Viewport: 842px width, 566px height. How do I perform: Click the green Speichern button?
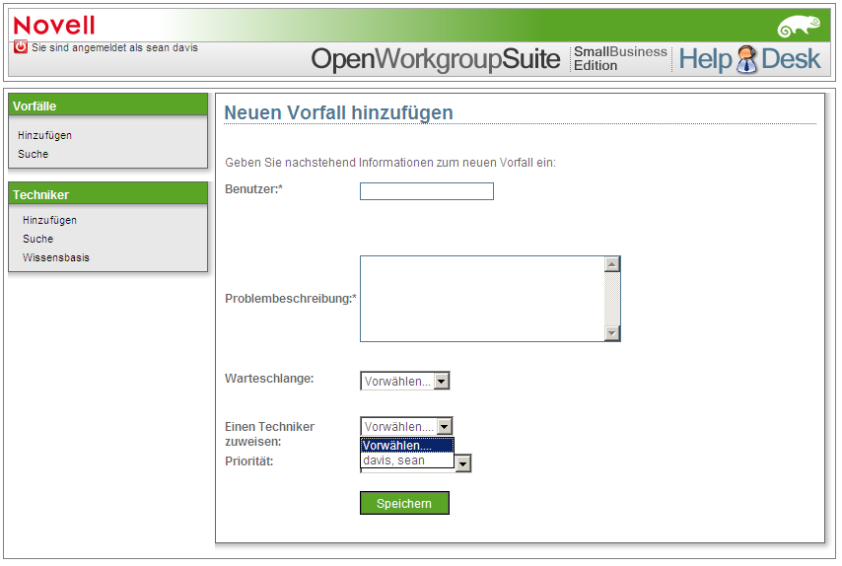[x=404, y=503]
